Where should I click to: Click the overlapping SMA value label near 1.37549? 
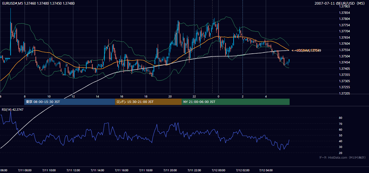pos(306,50)
